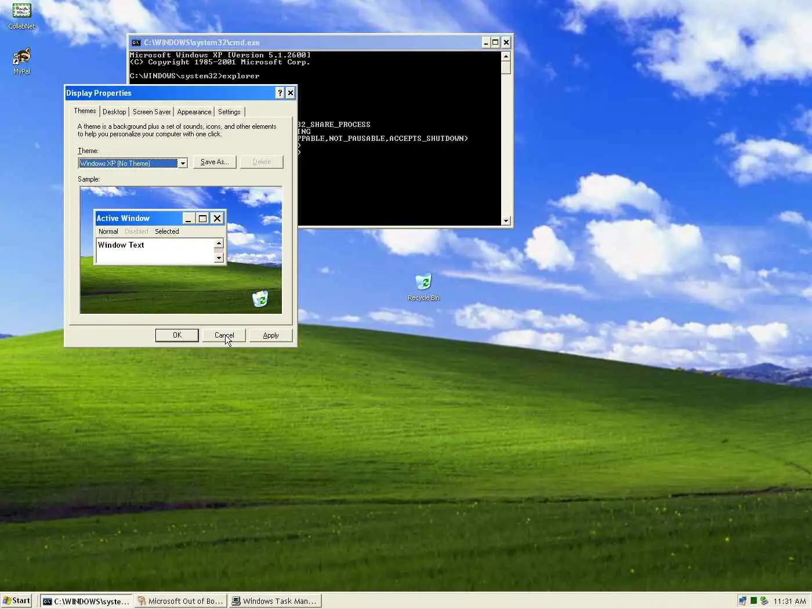This screenshot has width=812, height=609.
Task: Click the network connection tray icon
Action: [742, 601]
